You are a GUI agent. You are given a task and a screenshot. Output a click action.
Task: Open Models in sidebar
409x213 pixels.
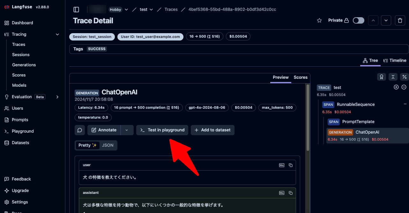tap(19, 85)
